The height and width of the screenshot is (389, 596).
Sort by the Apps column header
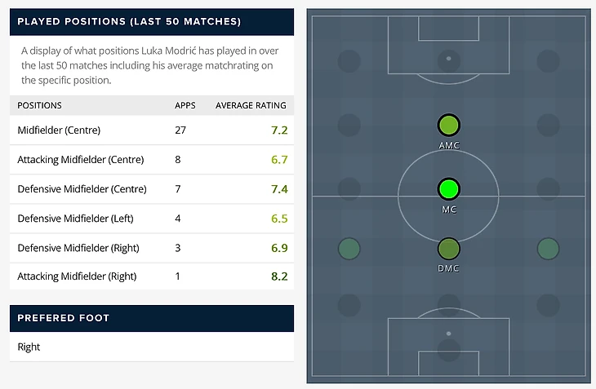185,105
